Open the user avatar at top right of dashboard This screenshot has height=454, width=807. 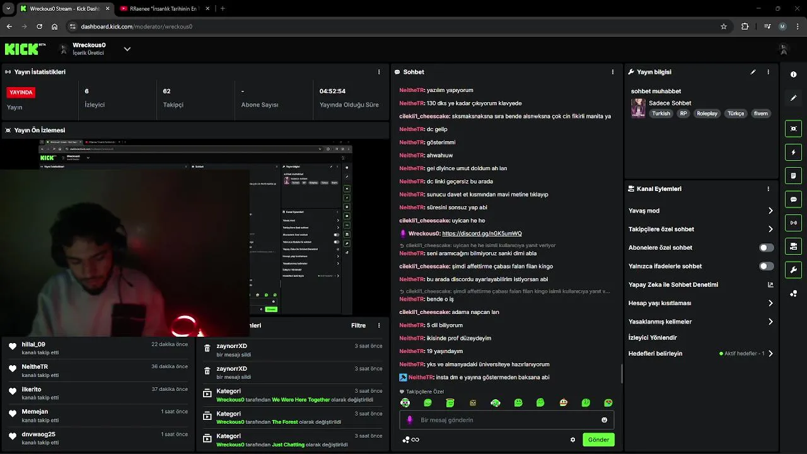coord(784,49)
